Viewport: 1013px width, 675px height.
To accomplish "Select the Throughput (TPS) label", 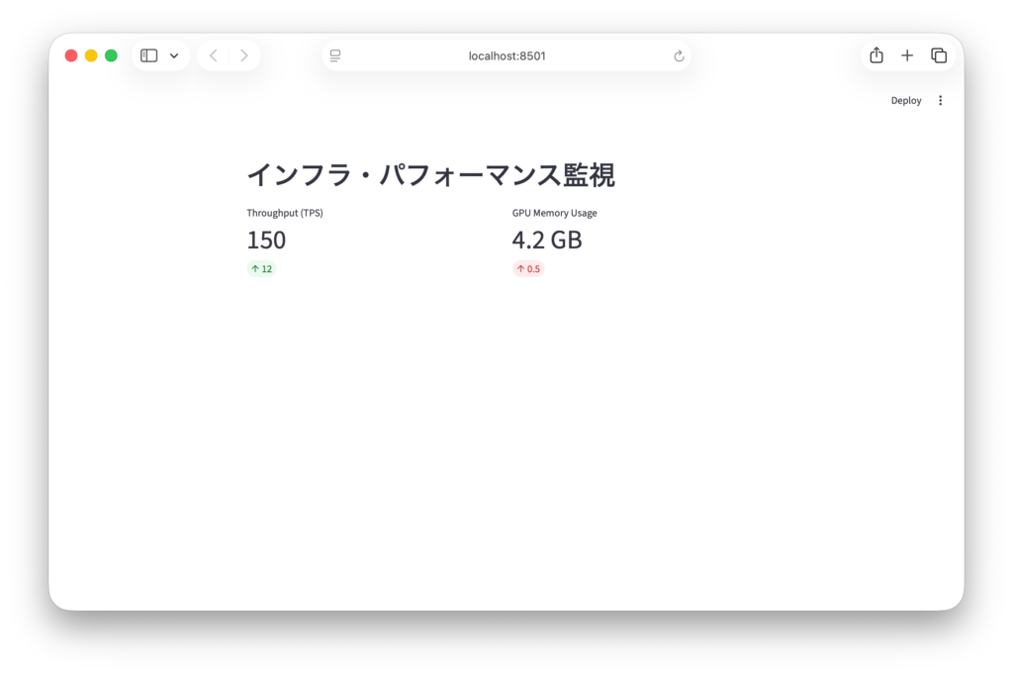I will click(285, 213).
